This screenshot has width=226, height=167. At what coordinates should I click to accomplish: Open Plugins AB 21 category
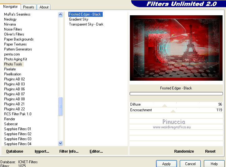coord(14,104)
